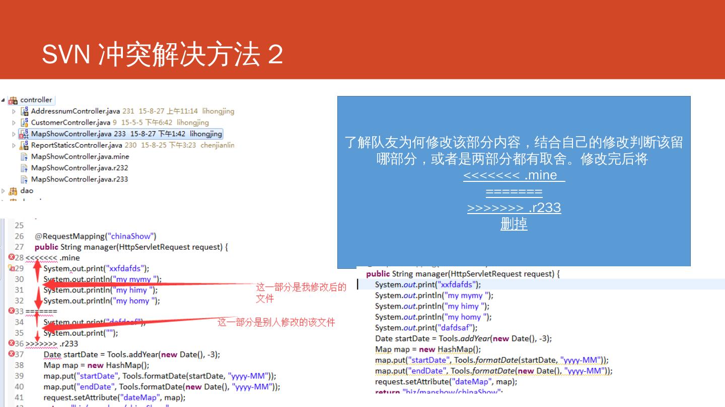Screen dimensions: 725x407
Task: Click the error marker on line 28
Action: coord(11,257)
